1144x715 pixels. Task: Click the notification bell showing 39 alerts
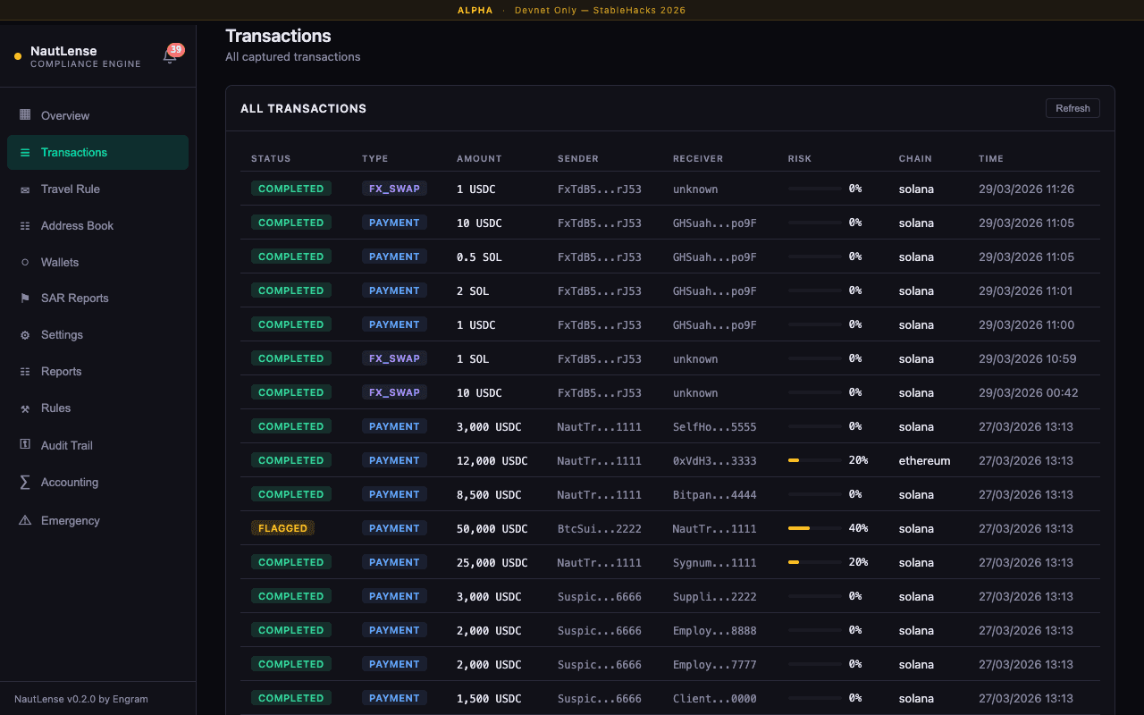pos(169,55)
